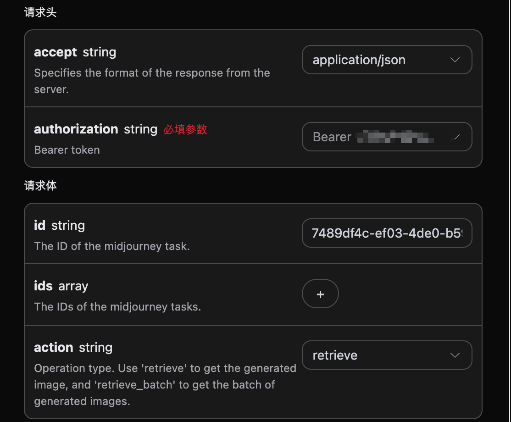Add an item with the ids plus button
Screen dimensions: 511x422
[x=320, y=294]
